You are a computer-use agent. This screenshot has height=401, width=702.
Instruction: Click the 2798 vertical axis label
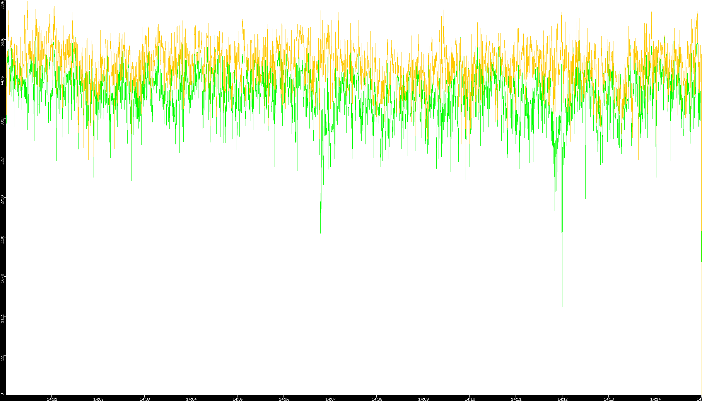coord(2,200)
